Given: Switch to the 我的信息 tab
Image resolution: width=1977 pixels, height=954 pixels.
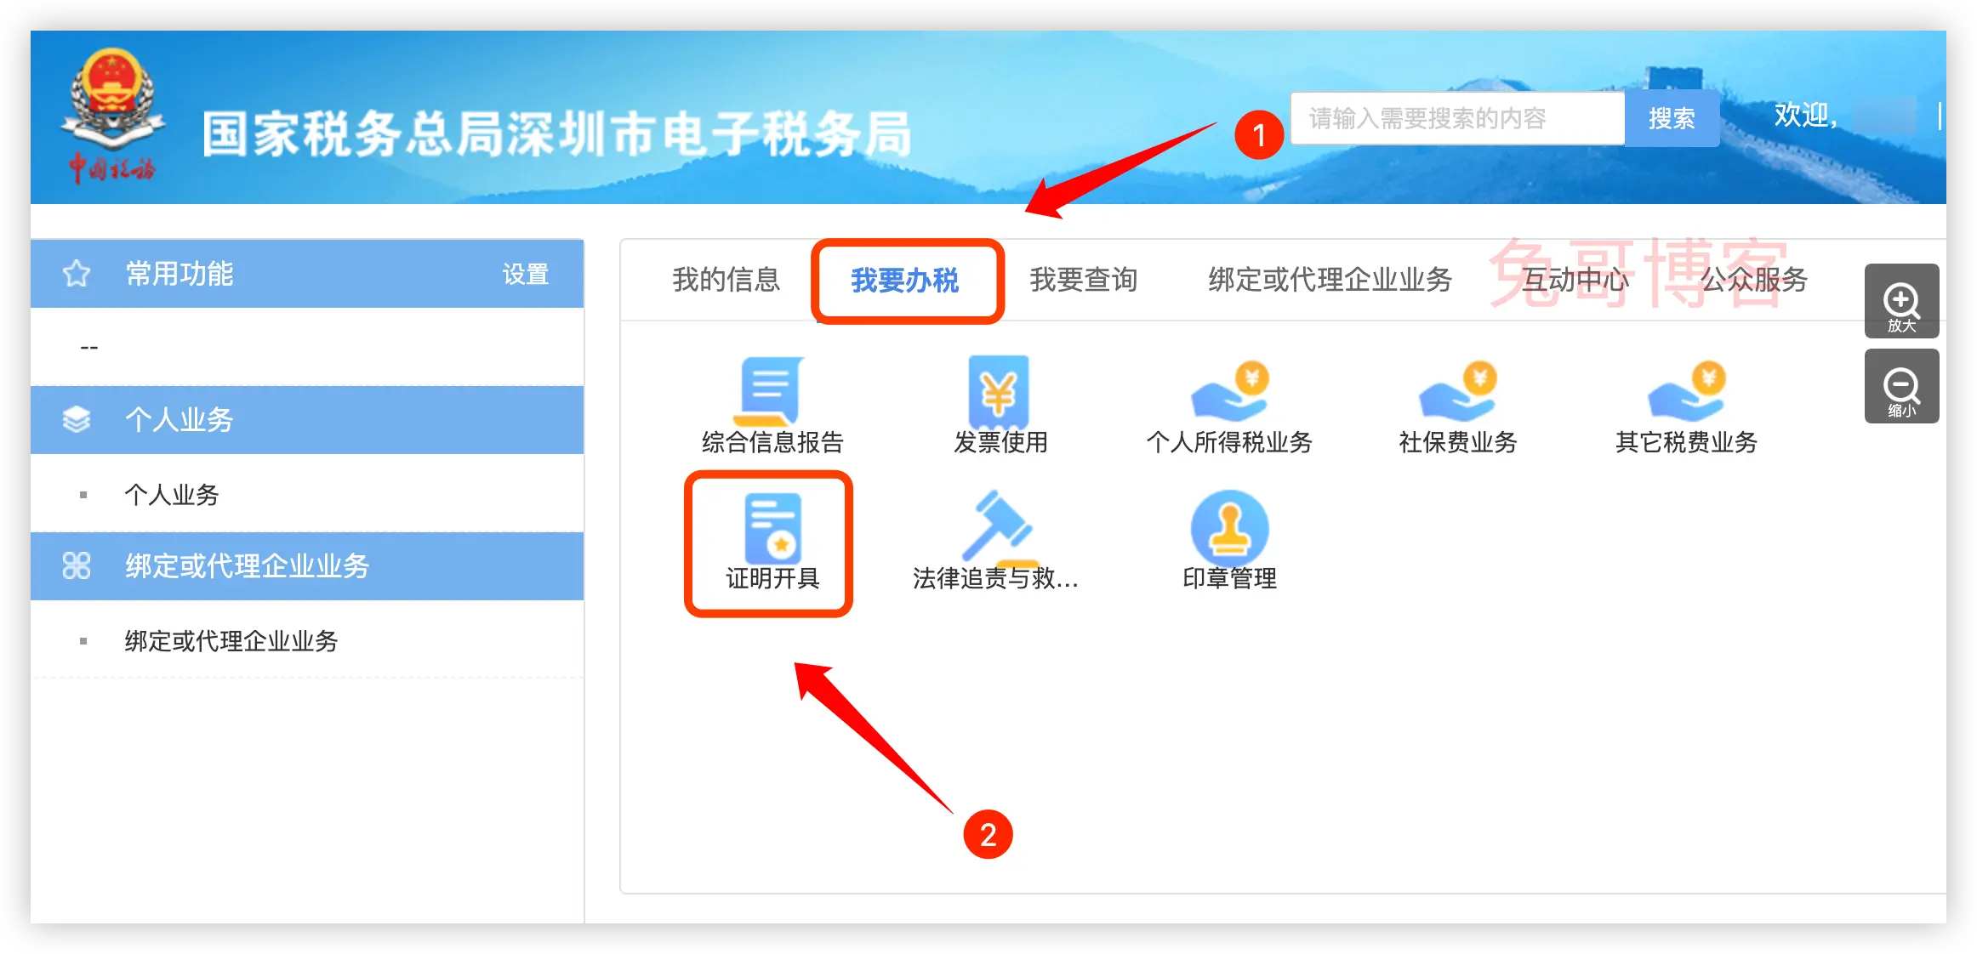Looking at the screenshot, I should (x=726, y=279).
